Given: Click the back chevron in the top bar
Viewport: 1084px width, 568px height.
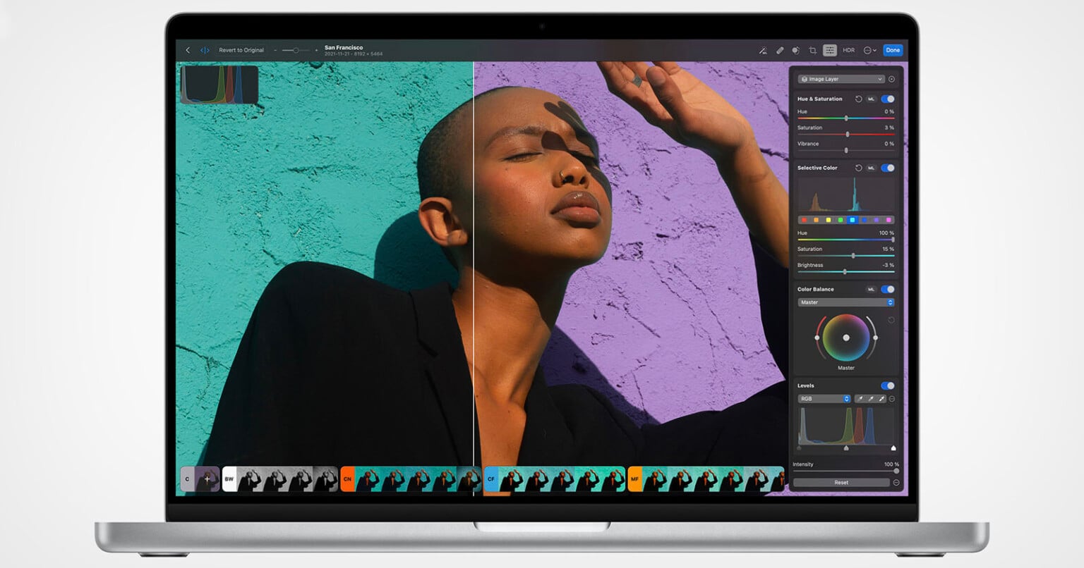Looking at the screenshot, I should tap(187, 50).
